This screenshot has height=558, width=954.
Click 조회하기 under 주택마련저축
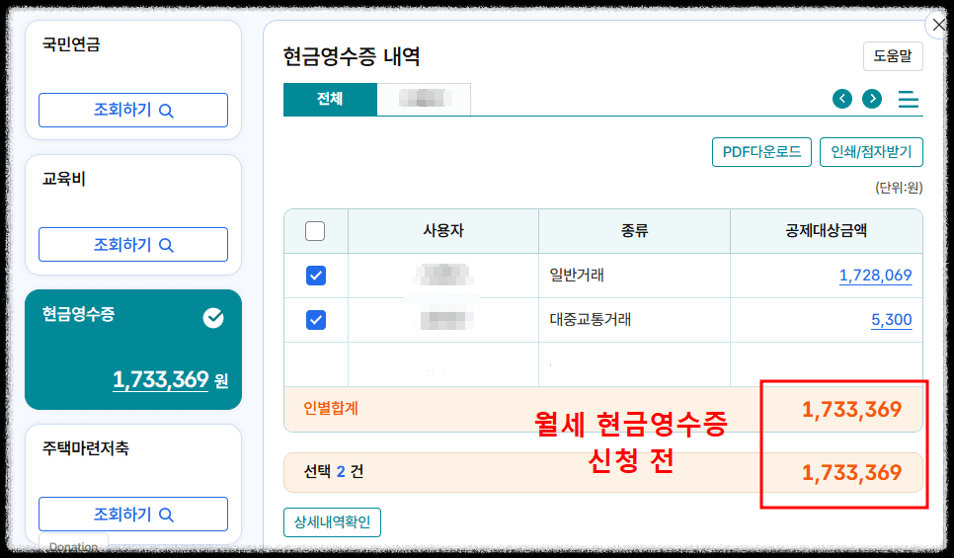pos(133,515)
